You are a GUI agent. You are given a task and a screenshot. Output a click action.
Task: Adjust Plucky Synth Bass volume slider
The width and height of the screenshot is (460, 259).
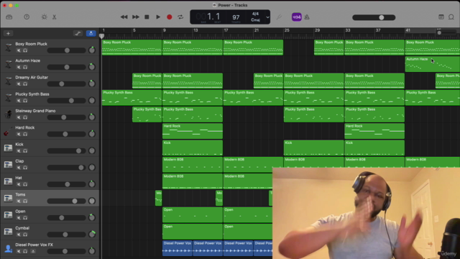pos(66,101)
